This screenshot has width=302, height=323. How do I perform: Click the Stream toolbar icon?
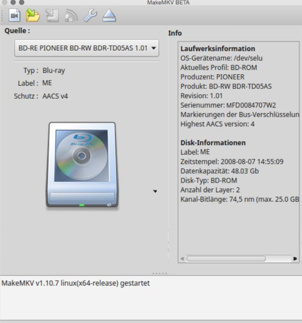click(71, 16)
